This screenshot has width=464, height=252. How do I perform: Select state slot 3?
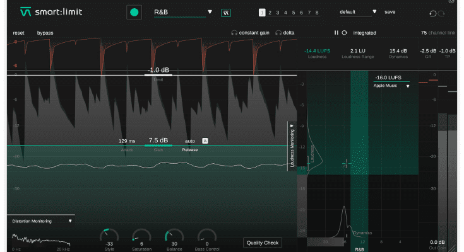pos(277,13)
